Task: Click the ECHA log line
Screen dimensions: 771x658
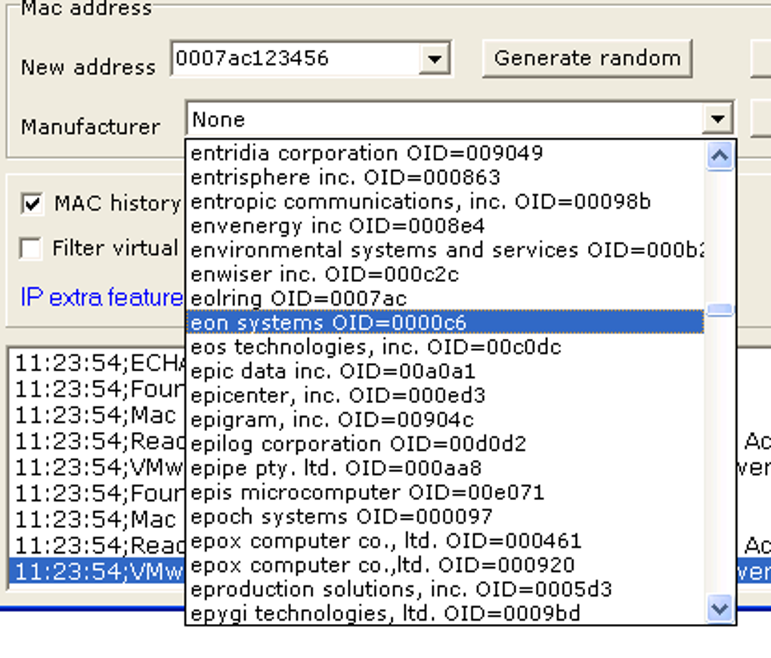Action: click(98, 364)
